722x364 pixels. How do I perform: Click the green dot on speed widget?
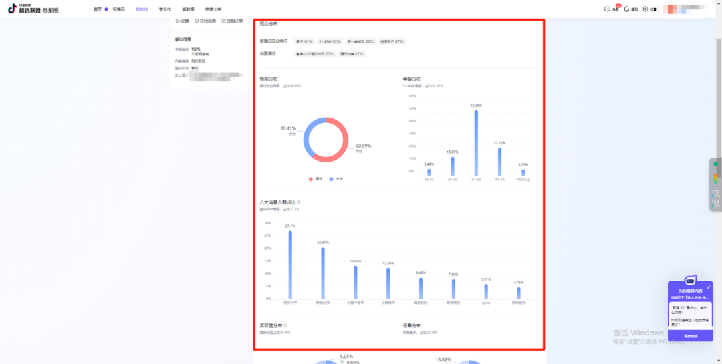pos(715,164)
